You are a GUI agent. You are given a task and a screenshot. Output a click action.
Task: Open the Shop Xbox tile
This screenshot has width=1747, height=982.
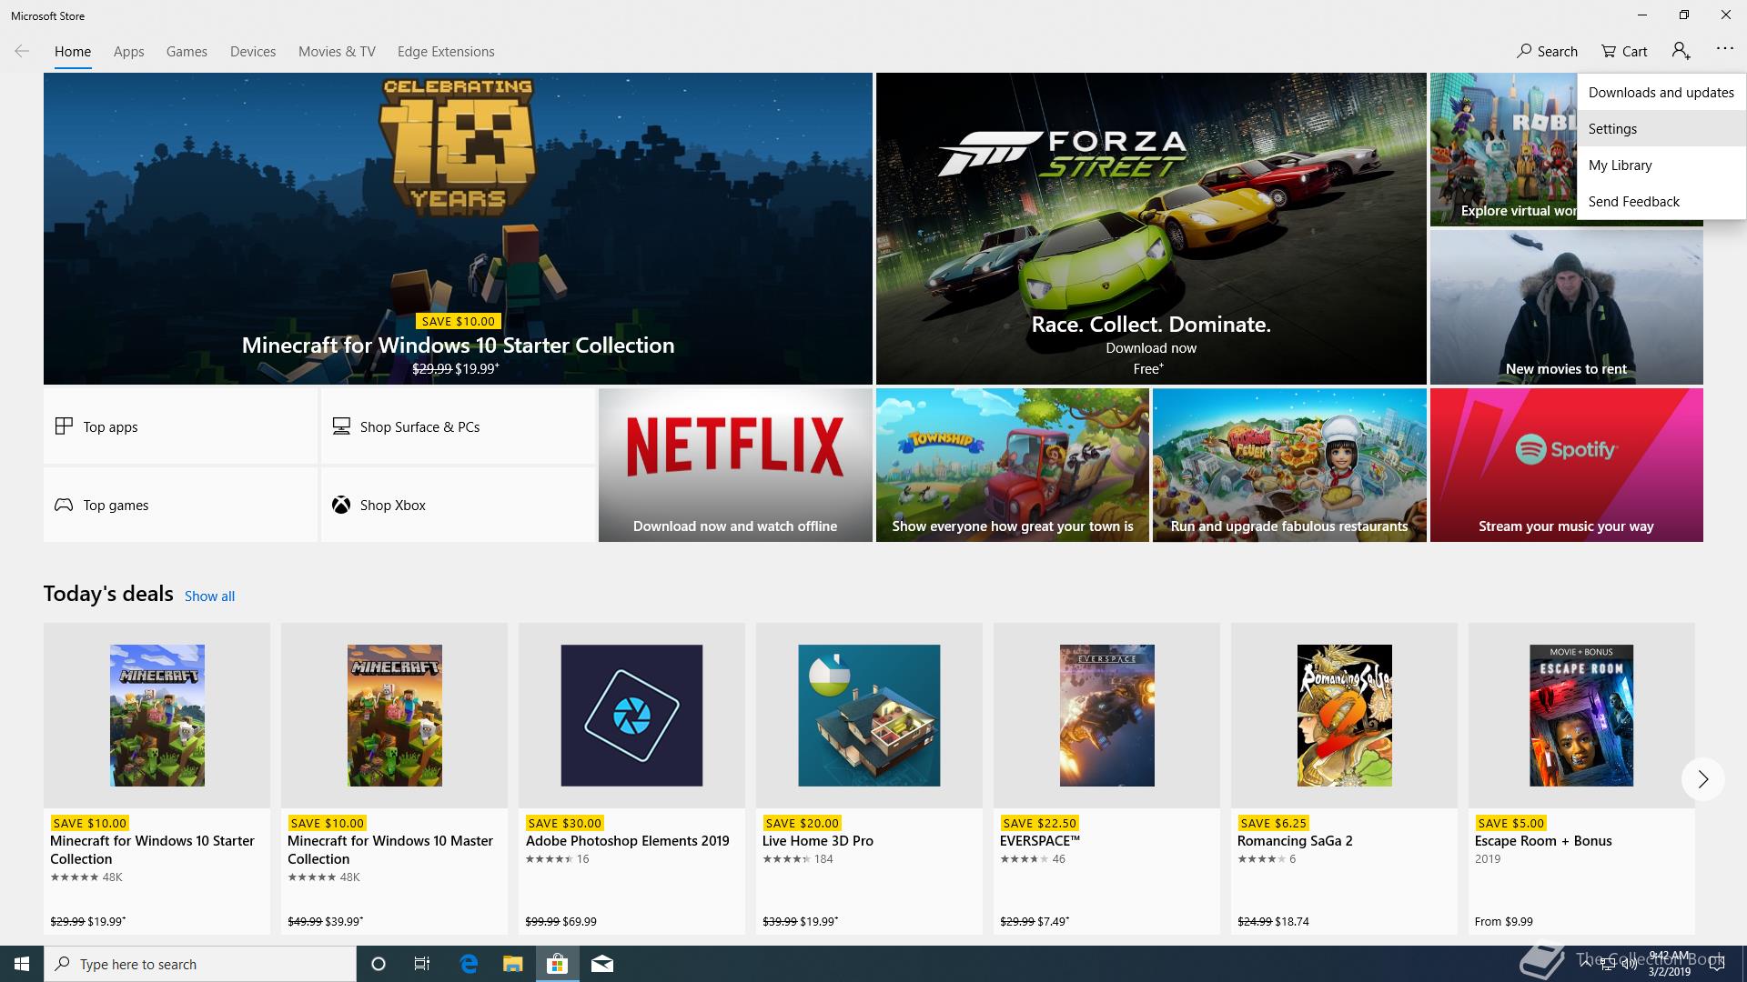click(458, 505)
